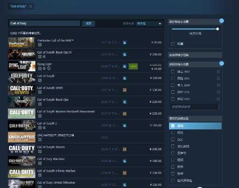Open the tag filter gear settings
The width and height of the screenshot is (239, 188).
point(222,63)
